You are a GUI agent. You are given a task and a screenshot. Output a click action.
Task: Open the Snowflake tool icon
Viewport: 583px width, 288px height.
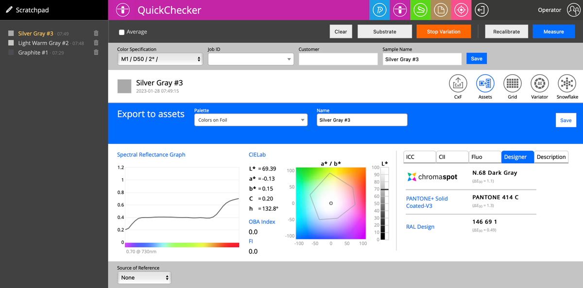pos(567,84)
